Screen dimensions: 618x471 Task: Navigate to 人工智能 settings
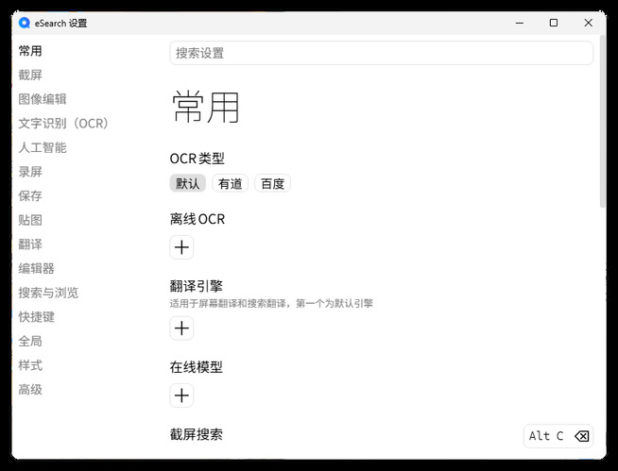pos(43,147)
